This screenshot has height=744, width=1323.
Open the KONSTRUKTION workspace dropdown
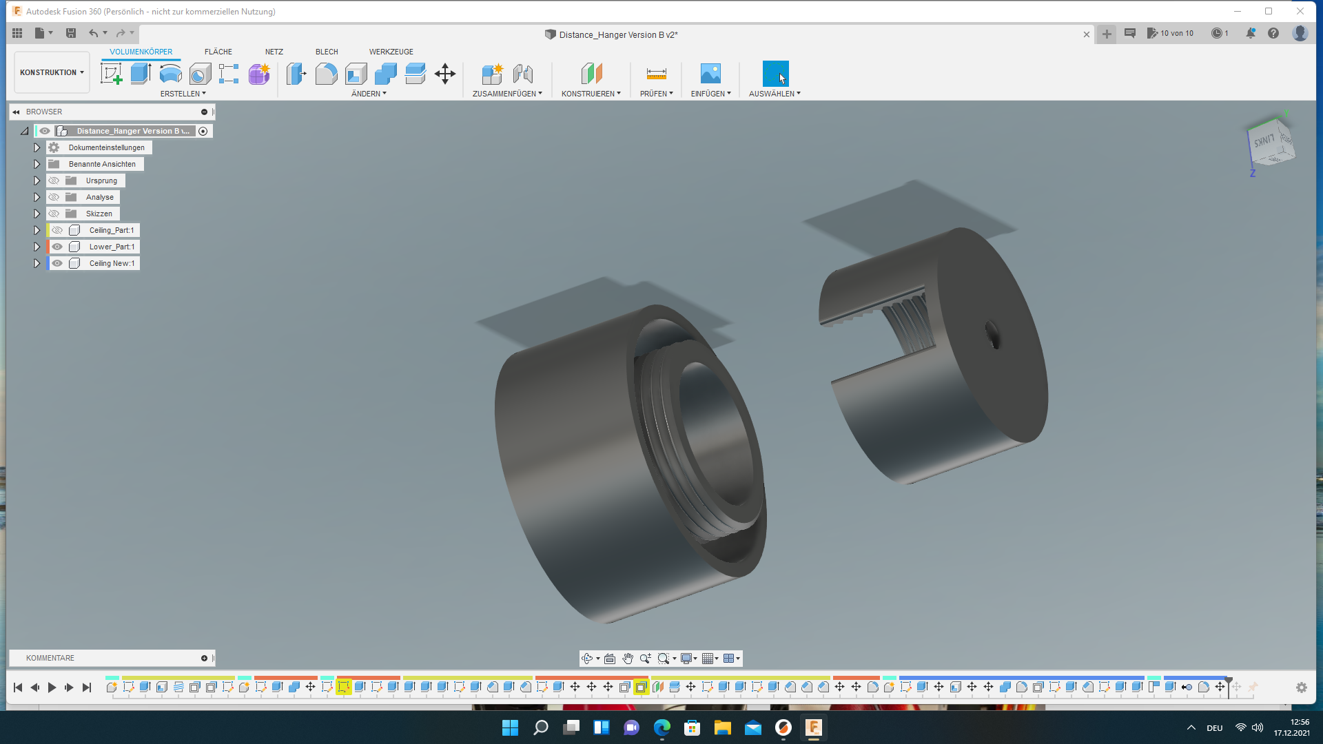coord(52,72)
